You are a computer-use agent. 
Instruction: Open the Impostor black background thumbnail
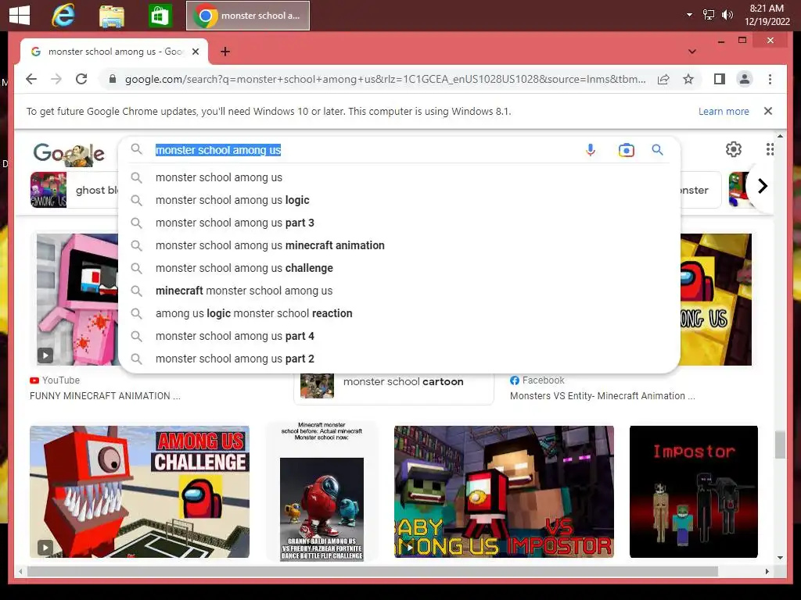click(693, 491)
